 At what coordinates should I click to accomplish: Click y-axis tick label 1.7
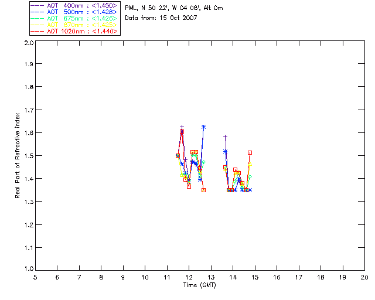pyautogui.click(x=29, y=110)
